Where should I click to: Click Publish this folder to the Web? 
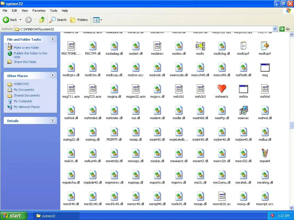pyautogui.click(x=30, y=55)
